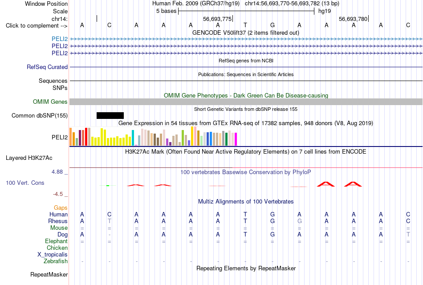The image size is (423, 285).
Task: Click the PELI2 label beside the GTEx bars
Action: 60,137
